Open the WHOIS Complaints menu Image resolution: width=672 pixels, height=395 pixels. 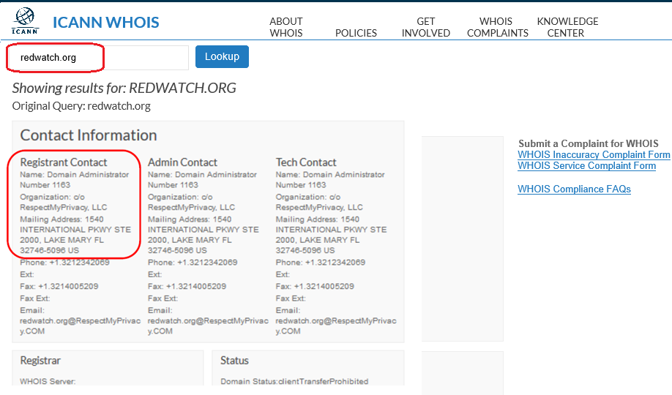497,27
